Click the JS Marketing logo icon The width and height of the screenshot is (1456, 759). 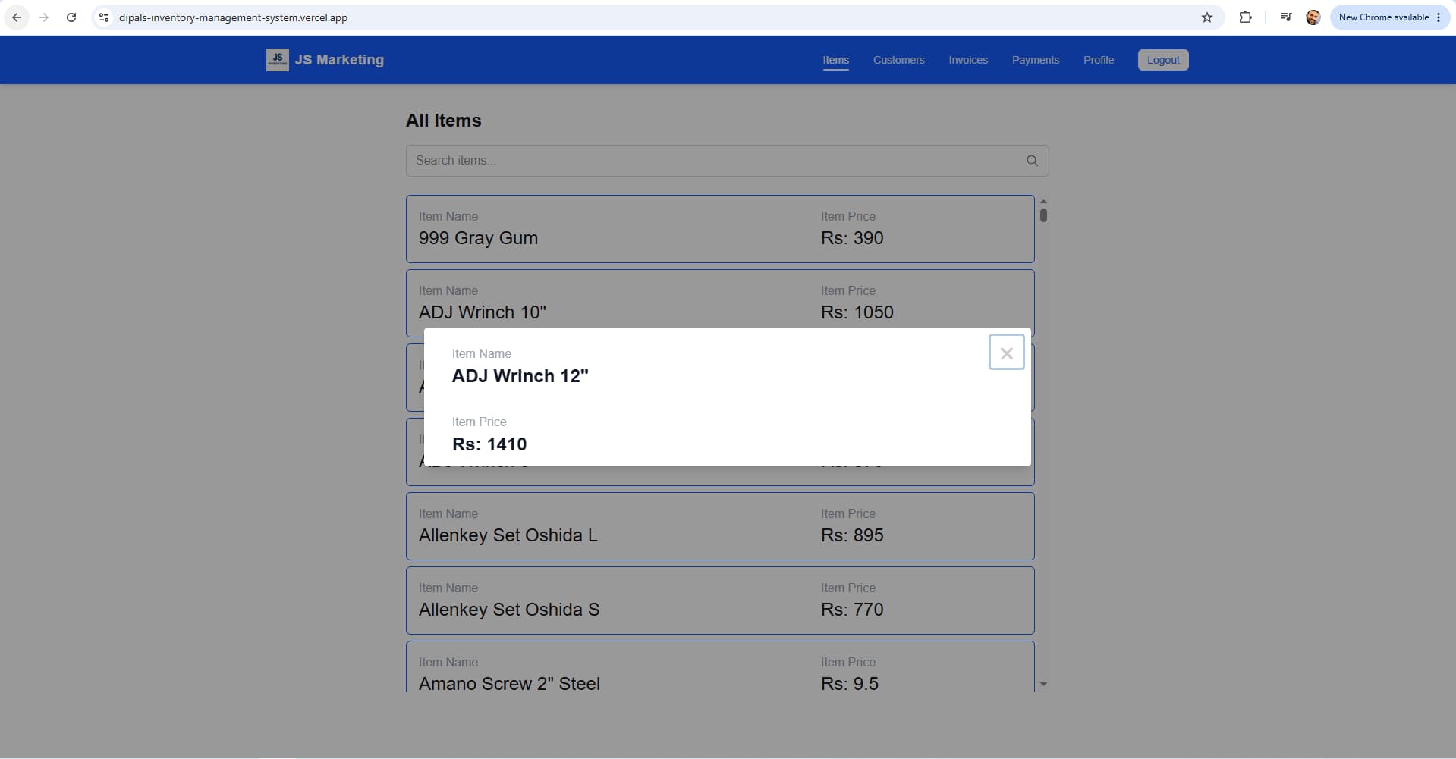277,60
